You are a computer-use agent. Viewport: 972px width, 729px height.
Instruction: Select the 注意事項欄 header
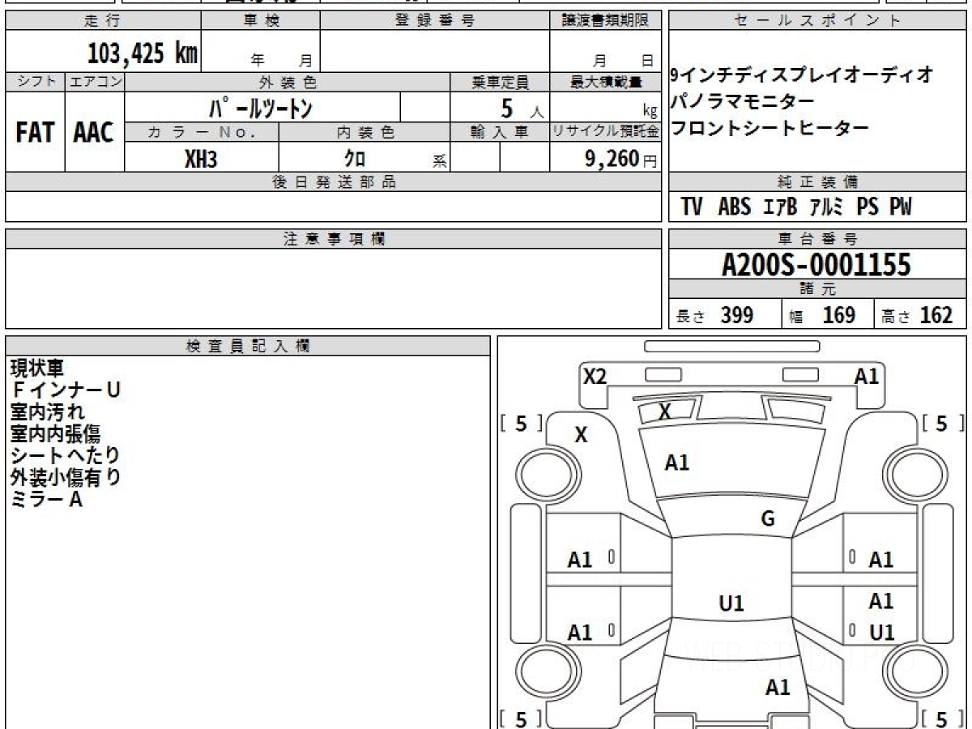(334, 239)
